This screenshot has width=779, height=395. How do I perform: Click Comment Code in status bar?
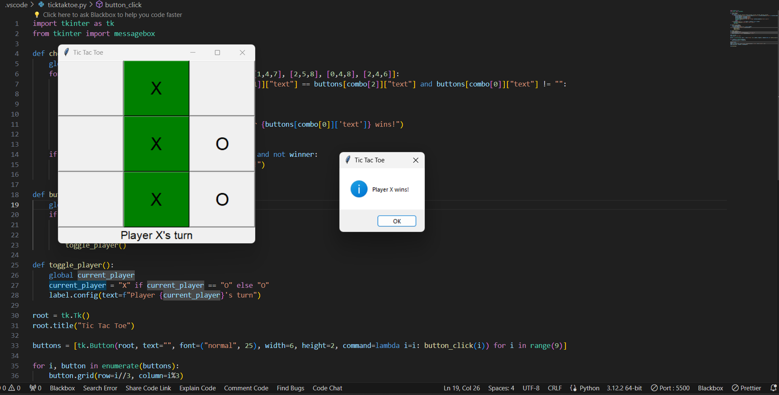[x=246, y=388]
